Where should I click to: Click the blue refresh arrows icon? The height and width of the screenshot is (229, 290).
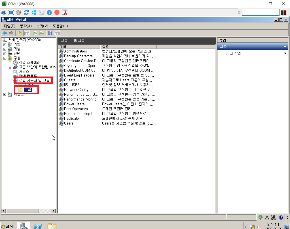point(26,12)
